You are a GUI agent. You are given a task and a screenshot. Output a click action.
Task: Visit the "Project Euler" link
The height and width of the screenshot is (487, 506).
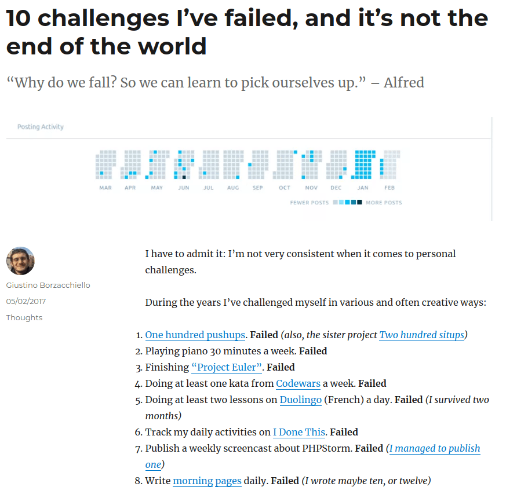pyautogui.click(x=227, y=367)
